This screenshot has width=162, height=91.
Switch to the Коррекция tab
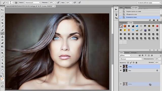click(123, 22)
